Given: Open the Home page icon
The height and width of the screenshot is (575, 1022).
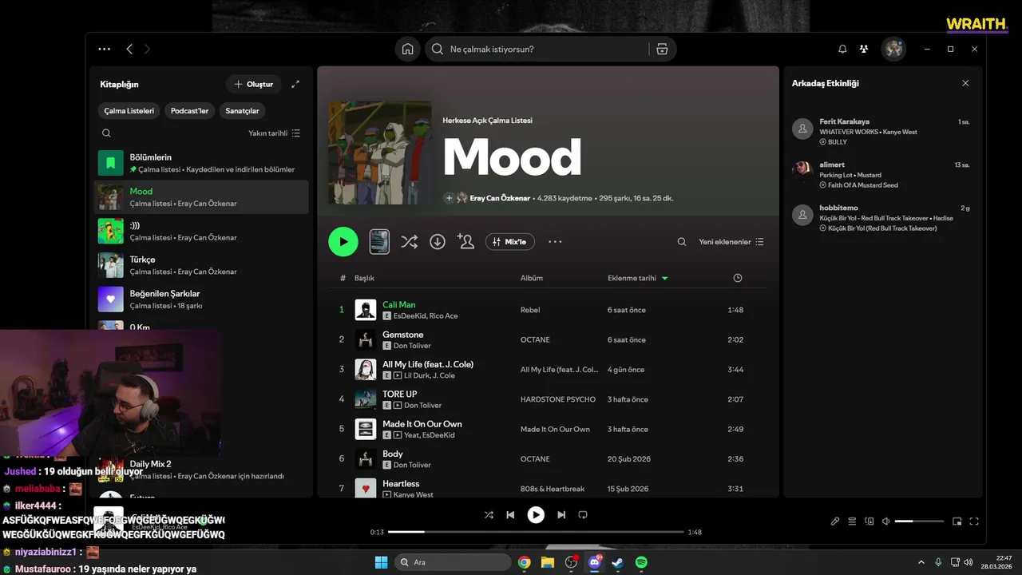Looking at the screenshot, I should pyautogui.click(x=407, y=49).
